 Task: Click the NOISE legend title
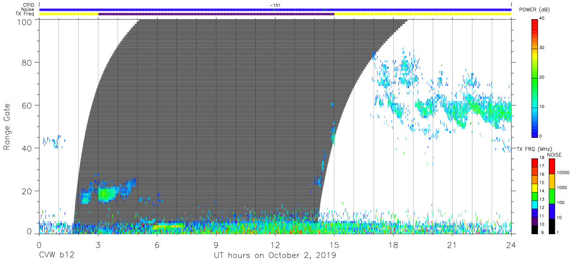click(554, 155)
